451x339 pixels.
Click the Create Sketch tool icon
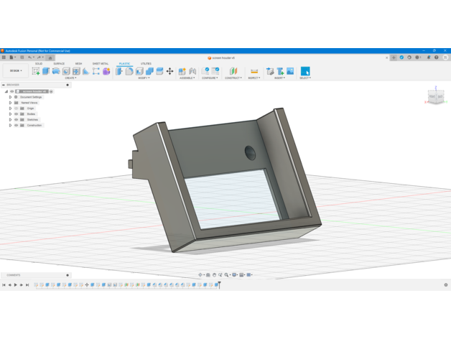click(36, 71)
